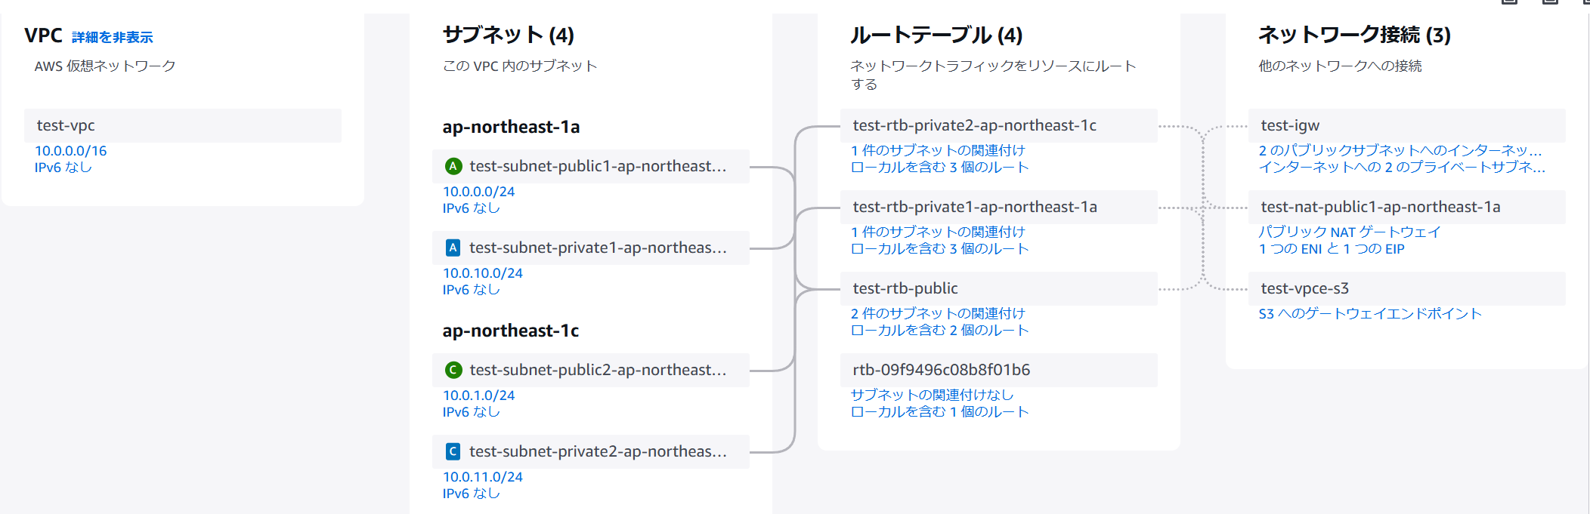Open S3 へのゲートウェイエンドポイント link
Viewport: 1590px width, 514px height.
click(x=1370, y=313)
